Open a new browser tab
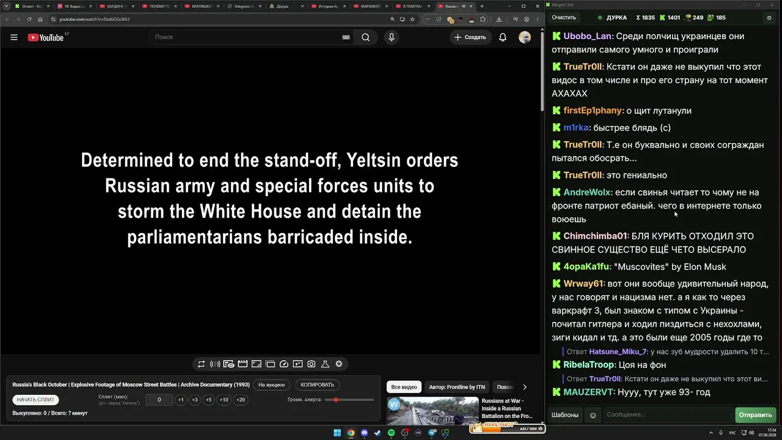 [x=482, y=6]
